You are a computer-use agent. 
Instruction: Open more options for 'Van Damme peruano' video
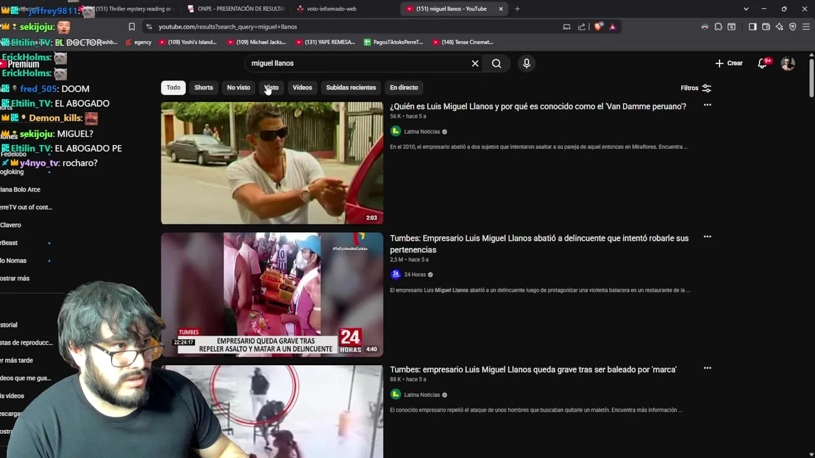(707, 105)
